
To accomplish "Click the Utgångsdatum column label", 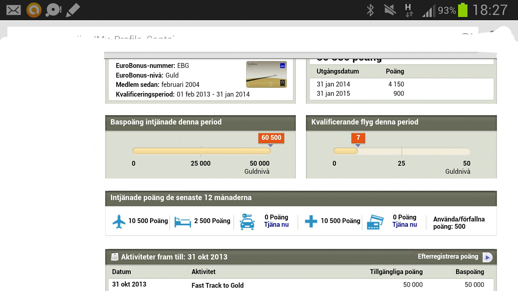I will 338,71.
